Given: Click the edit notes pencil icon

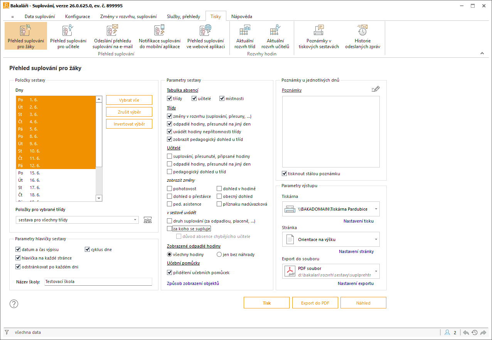Looking at the screenshot, I should (376, 89).
